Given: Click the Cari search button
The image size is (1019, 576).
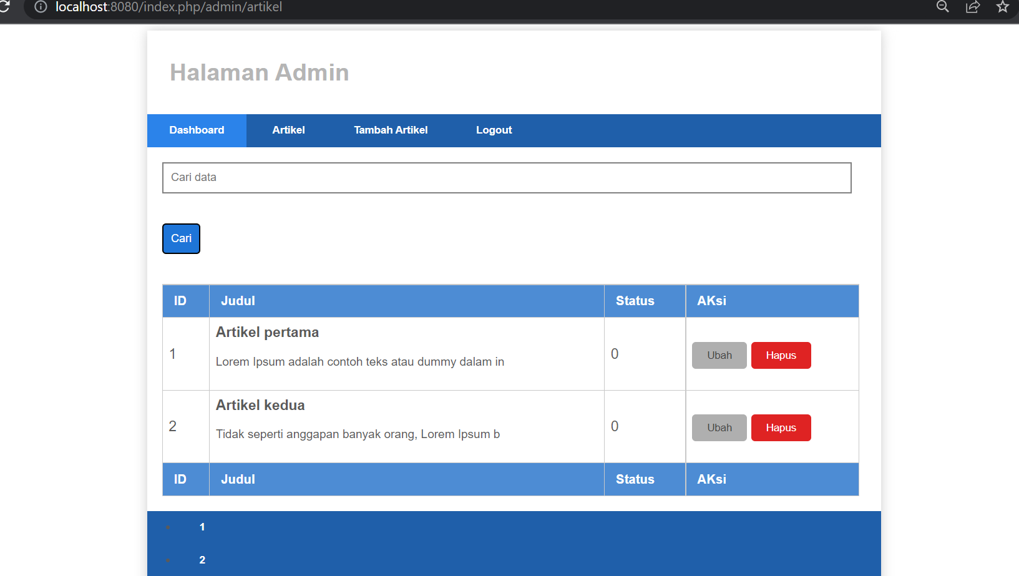Looking at the screenshot, I should tap(181, 238).
